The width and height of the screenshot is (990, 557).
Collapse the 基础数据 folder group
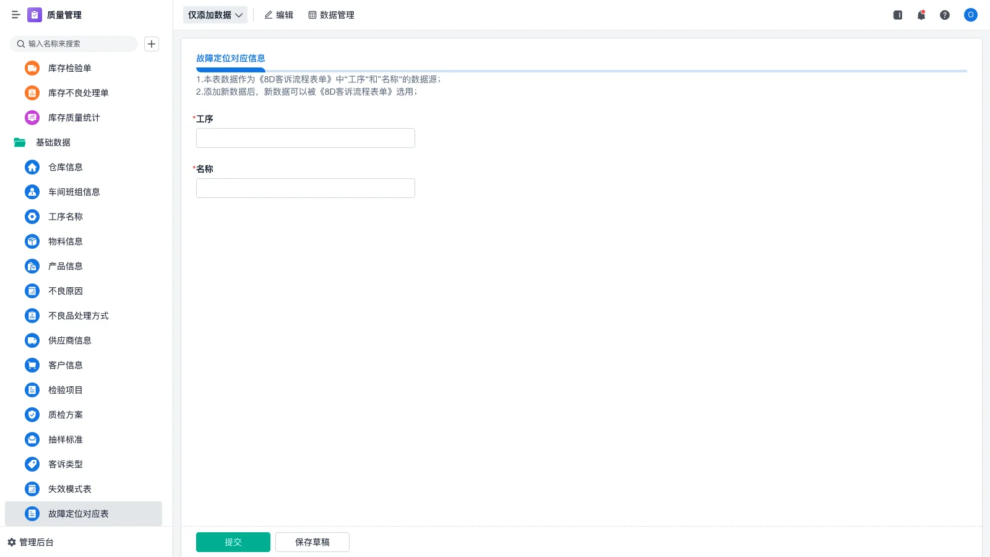(x=53, y=142)
